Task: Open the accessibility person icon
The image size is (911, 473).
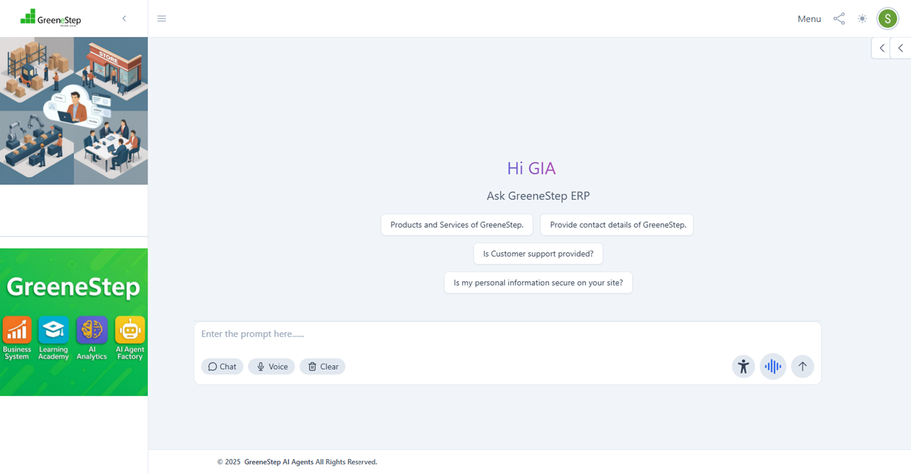Action: pyautogui.click(x=743, y=366)
